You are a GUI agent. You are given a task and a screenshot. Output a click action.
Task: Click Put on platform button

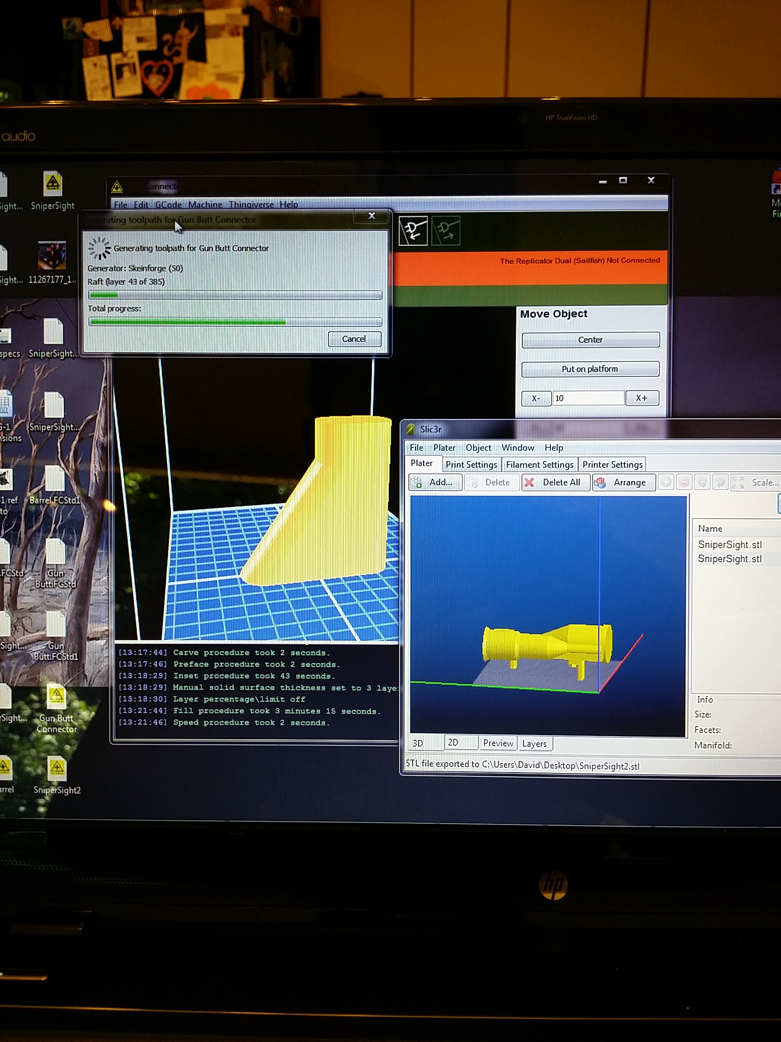tap(590, 369)
